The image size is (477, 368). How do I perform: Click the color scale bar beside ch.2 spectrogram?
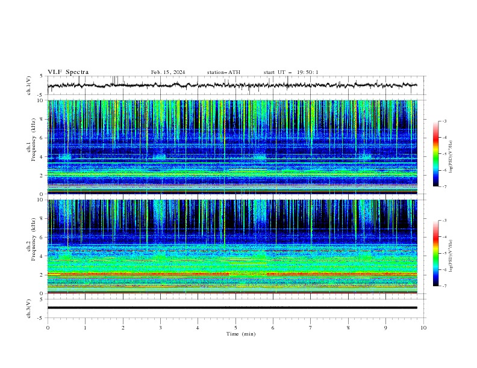pyautogui.click(x=435, y=253)
